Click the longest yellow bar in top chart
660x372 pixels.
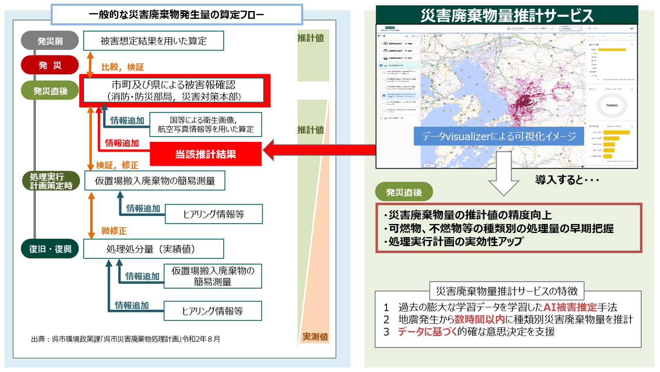coord(612,50)
